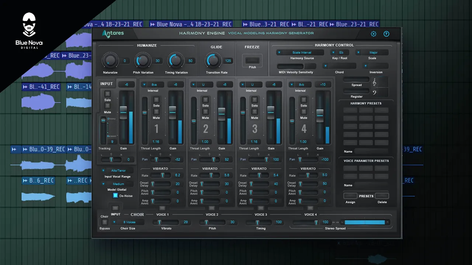Open the help question mark icon
472x265 pixels.
pos(386,34)
